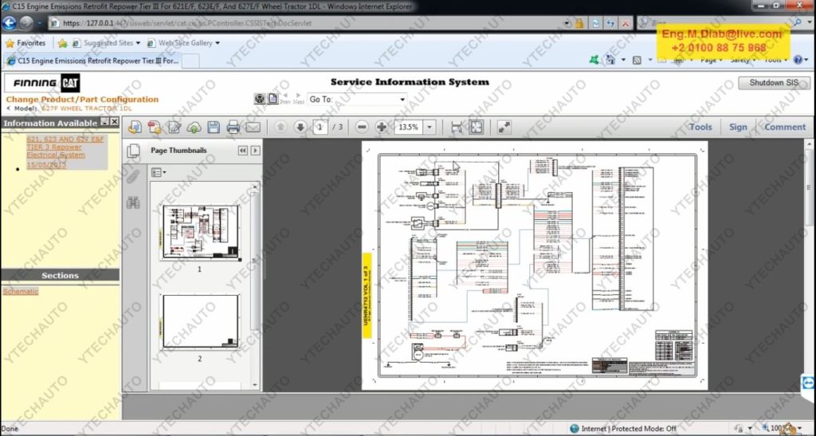Viewport: 816px width, 436px height.
Task: Open the attachments paperclip panel
Action: pos(133,176)
